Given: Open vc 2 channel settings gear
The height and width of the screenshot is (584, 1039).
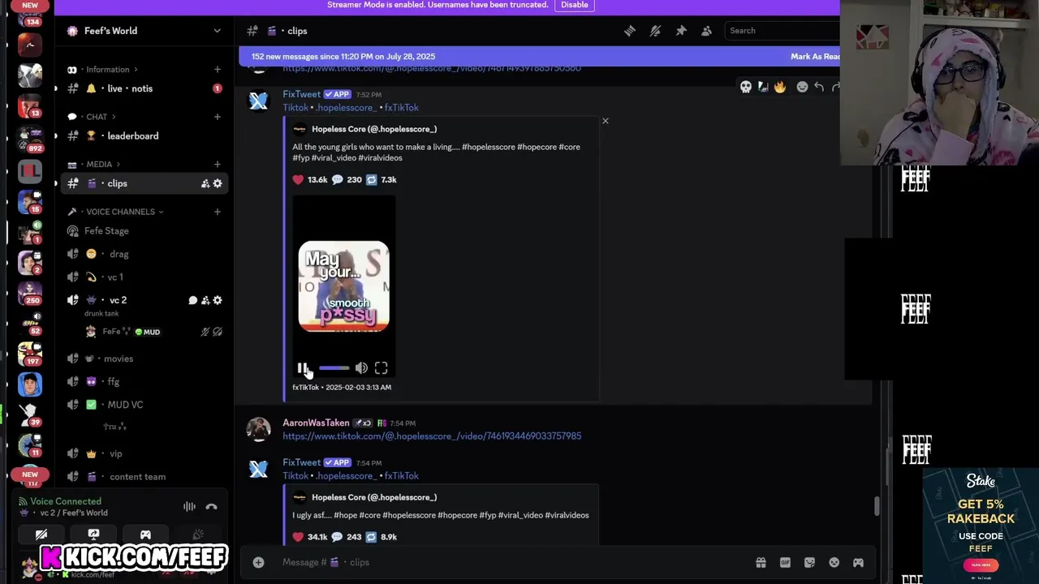Looking at the screenshot, I should 218,300.
